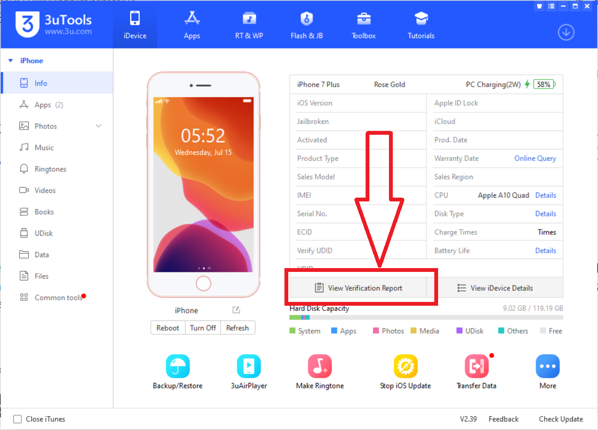Open Backup/Restore tool
598x430 pixels.
pyautogui.click(x=178, y=372)
